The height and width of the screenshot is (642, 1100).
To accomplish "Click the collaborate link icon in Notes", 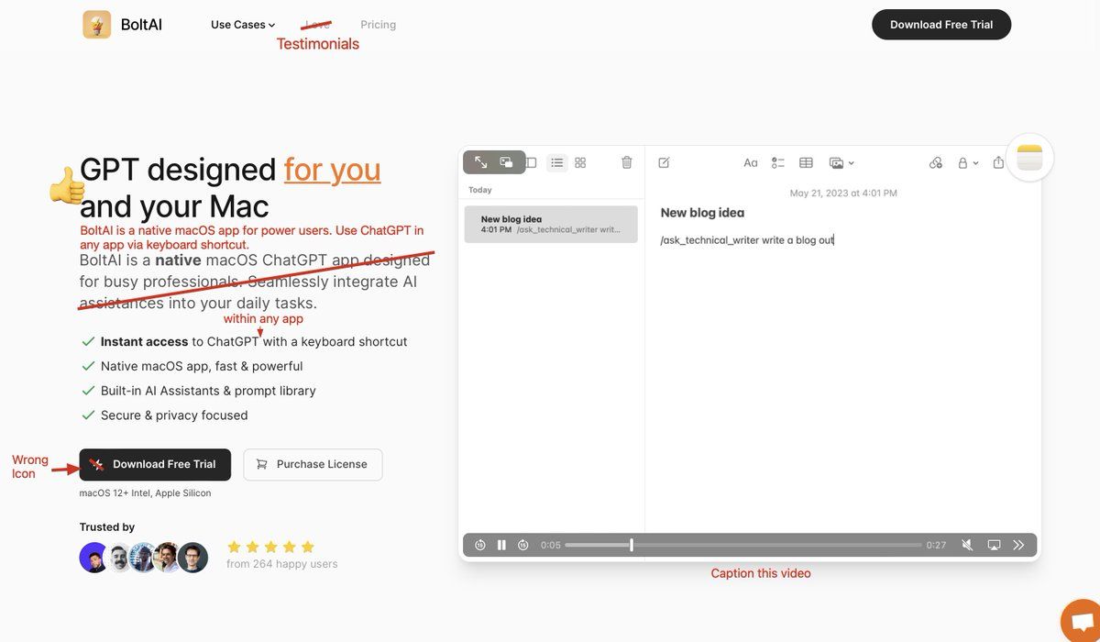I will tap(936, 162).
